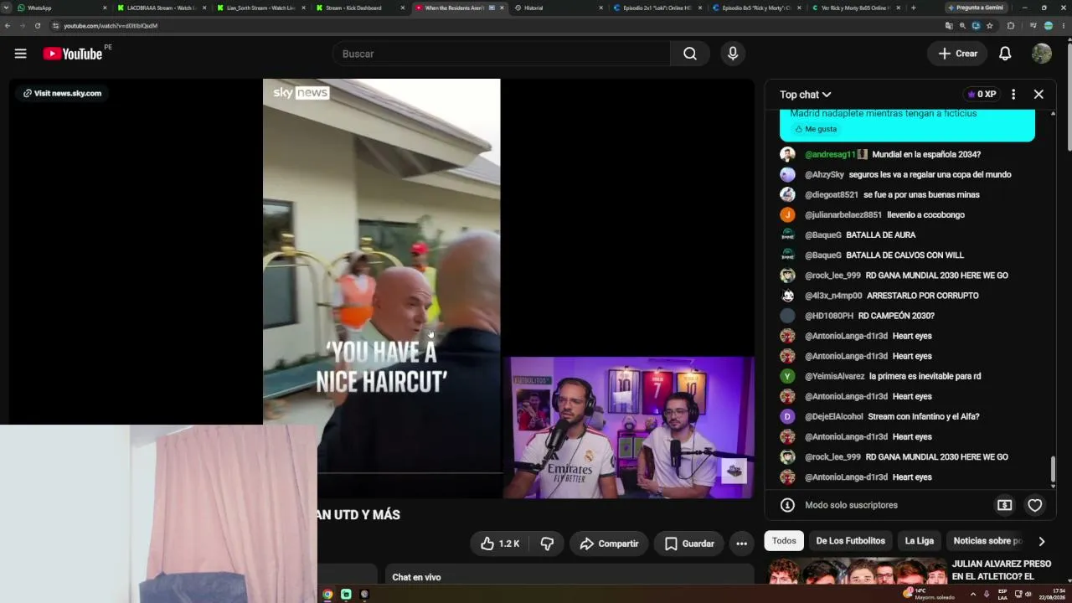This screenshot has height=603, width=1072.
Task: Switch to the Episodio 8x5 Rick y Morty tab
Action: pos(755,8)
